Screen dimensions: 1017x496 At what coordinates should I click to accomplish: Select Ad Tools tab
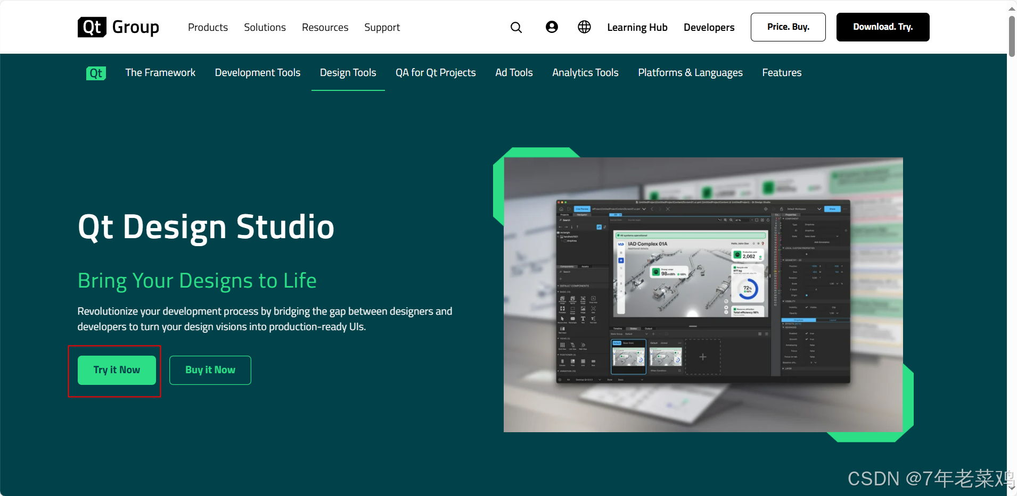[x=514, y=73]
